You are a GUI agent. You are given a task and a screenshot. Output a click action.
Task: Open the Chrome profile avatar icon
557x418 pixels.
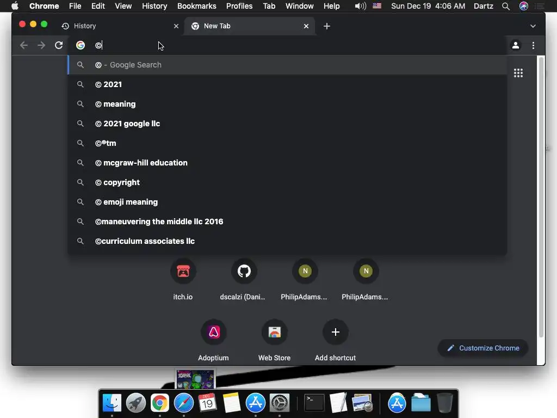tap(516, 45)
